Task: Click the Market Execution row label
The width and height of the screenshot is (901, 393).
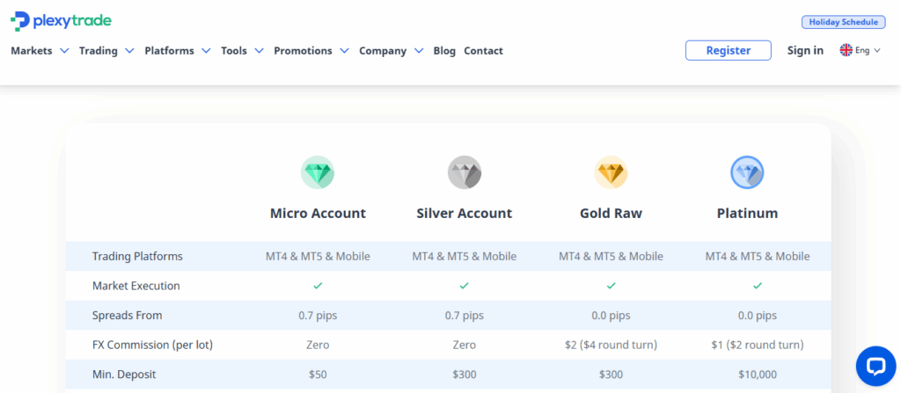Action: point(136,286)
